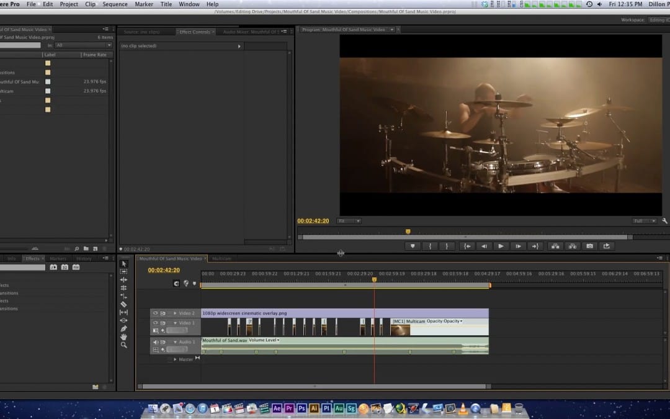Switch to the Effect Controls tab

tap(194, 32)
